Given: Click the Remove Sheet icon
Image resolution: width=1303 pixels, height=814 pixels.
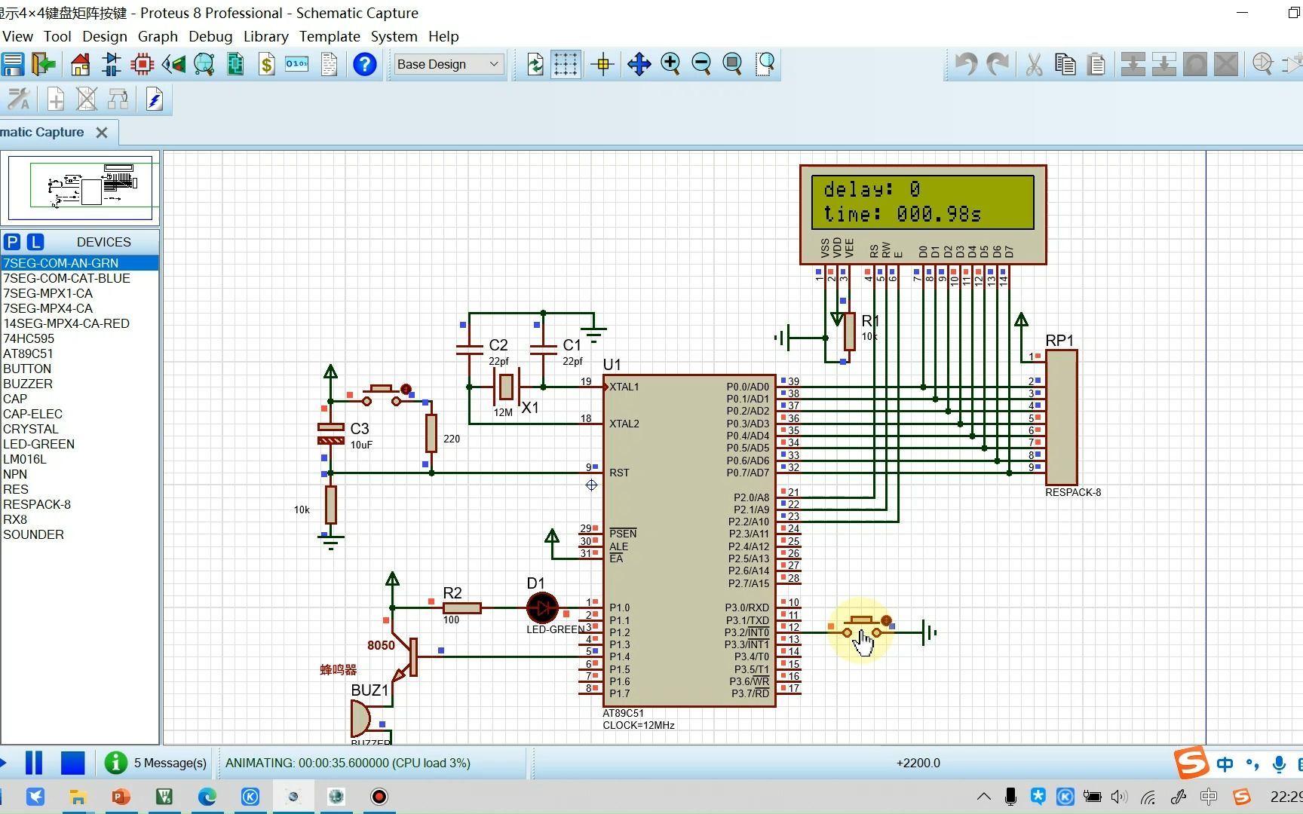Looking at the screenshot, I should [x=87, y=99].
